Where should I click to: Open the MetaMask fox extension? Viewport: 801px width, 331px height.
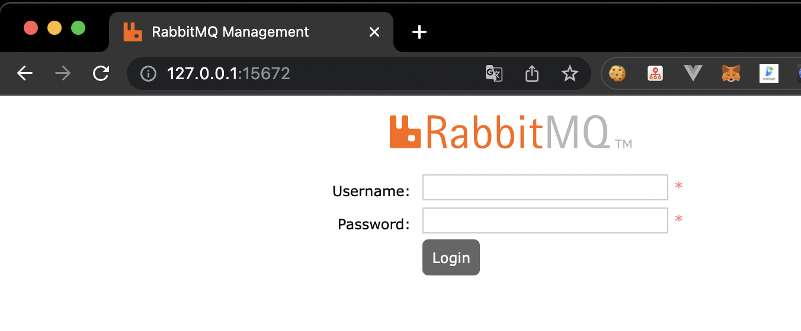pos(731,73)
